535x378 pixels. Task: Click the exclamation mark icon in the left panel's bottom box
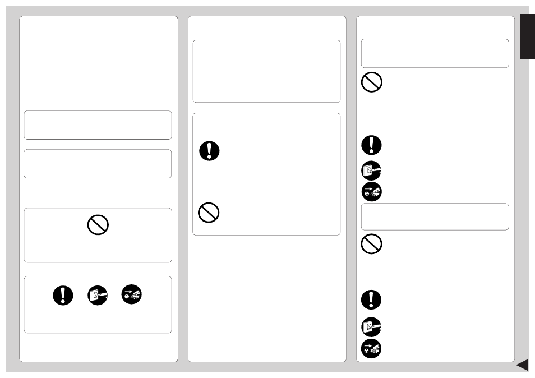click(x=63, y=295)
